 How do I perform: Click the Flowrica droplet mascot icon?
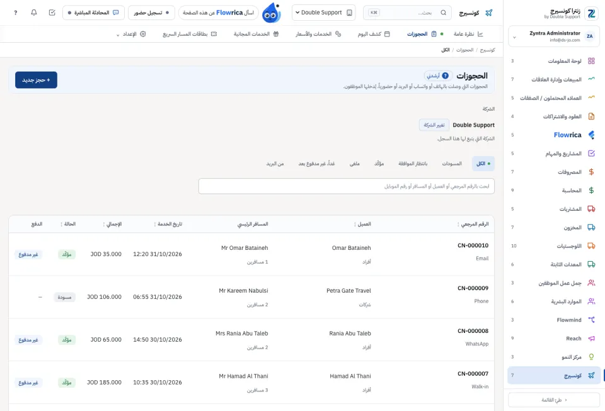[271, 13]
